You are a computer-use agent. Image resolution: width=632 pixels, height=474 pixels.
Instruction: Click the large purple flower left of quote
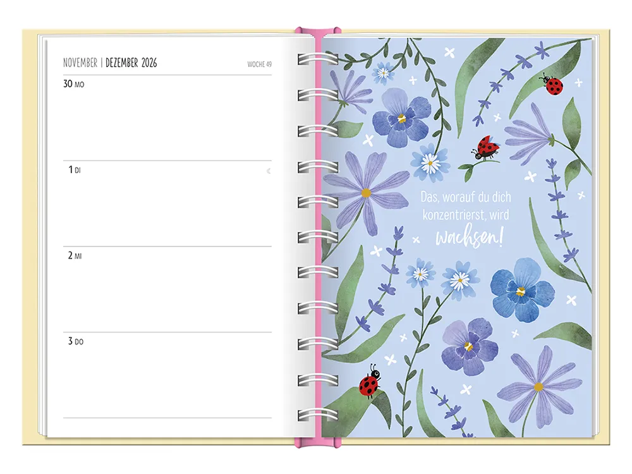point(365,189)
